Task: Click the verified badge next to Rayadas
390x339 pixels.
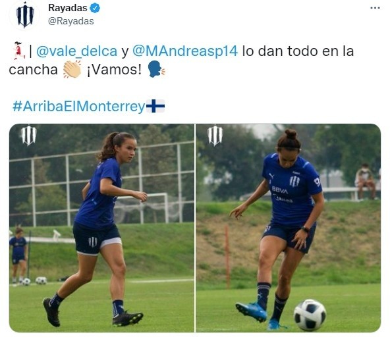Action: (95, 8)
